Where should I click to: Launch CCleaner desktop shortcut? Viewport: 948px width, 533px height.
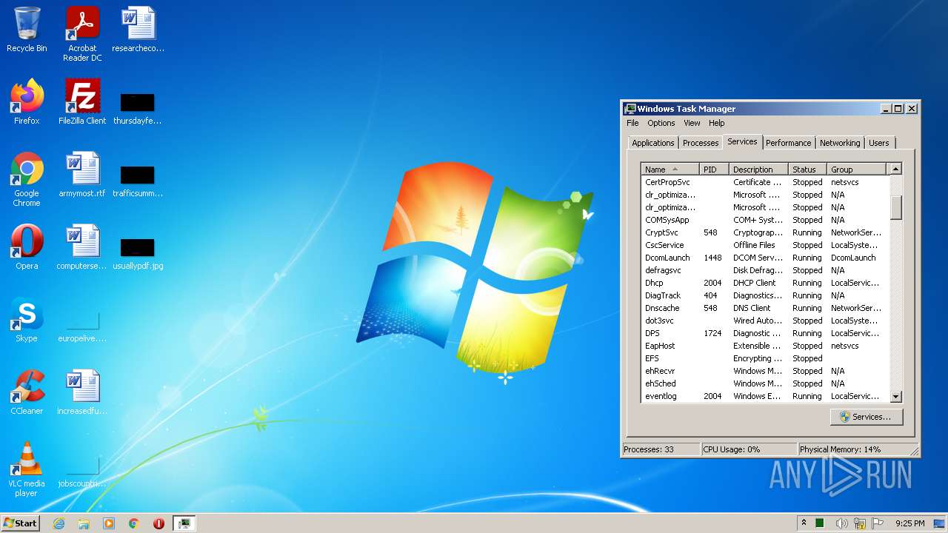click(x=27, y=392)
